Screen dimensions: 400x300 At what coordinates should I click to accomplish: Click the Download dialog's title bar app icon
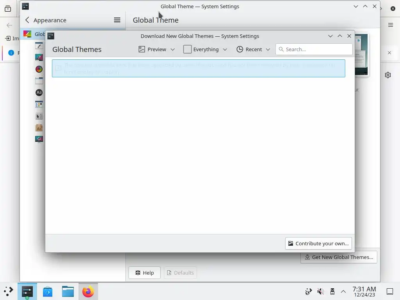coord(51,36)
